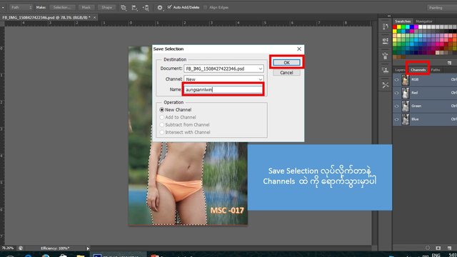
Task: Pick the red swatch
Action: (395, 27)
